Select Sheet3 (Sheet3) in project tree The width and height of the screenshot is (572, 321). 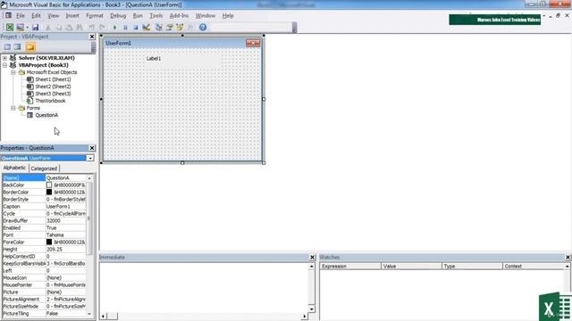click(53, 94)
